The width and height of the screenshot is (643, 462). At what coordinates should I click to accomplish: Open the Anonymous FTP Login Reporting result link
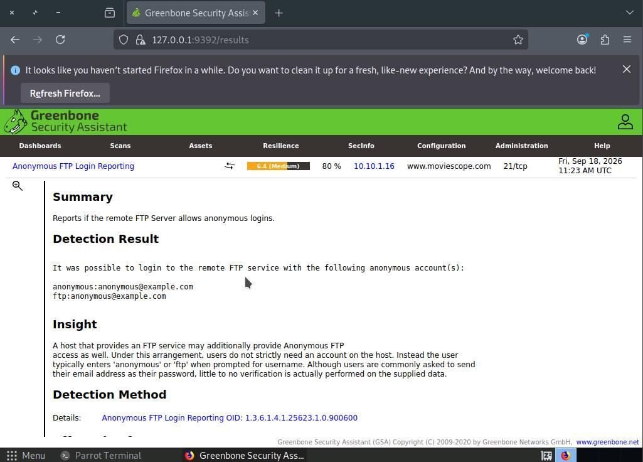[x=73, y=166]
